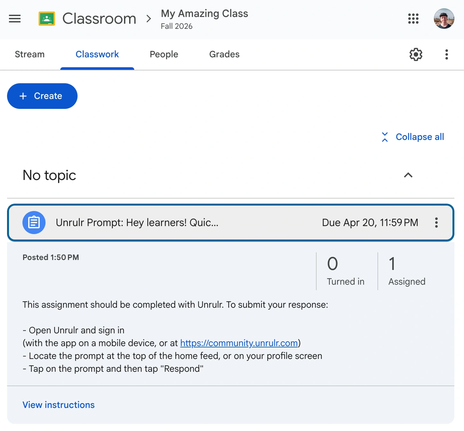The width and height of the screenshot is (464, 431).
Task: Switch to the People tab
Action: [164, 54]
